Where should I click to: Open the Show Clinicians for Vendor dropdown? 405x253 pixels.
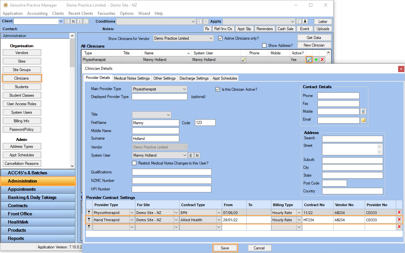point(211,38)
